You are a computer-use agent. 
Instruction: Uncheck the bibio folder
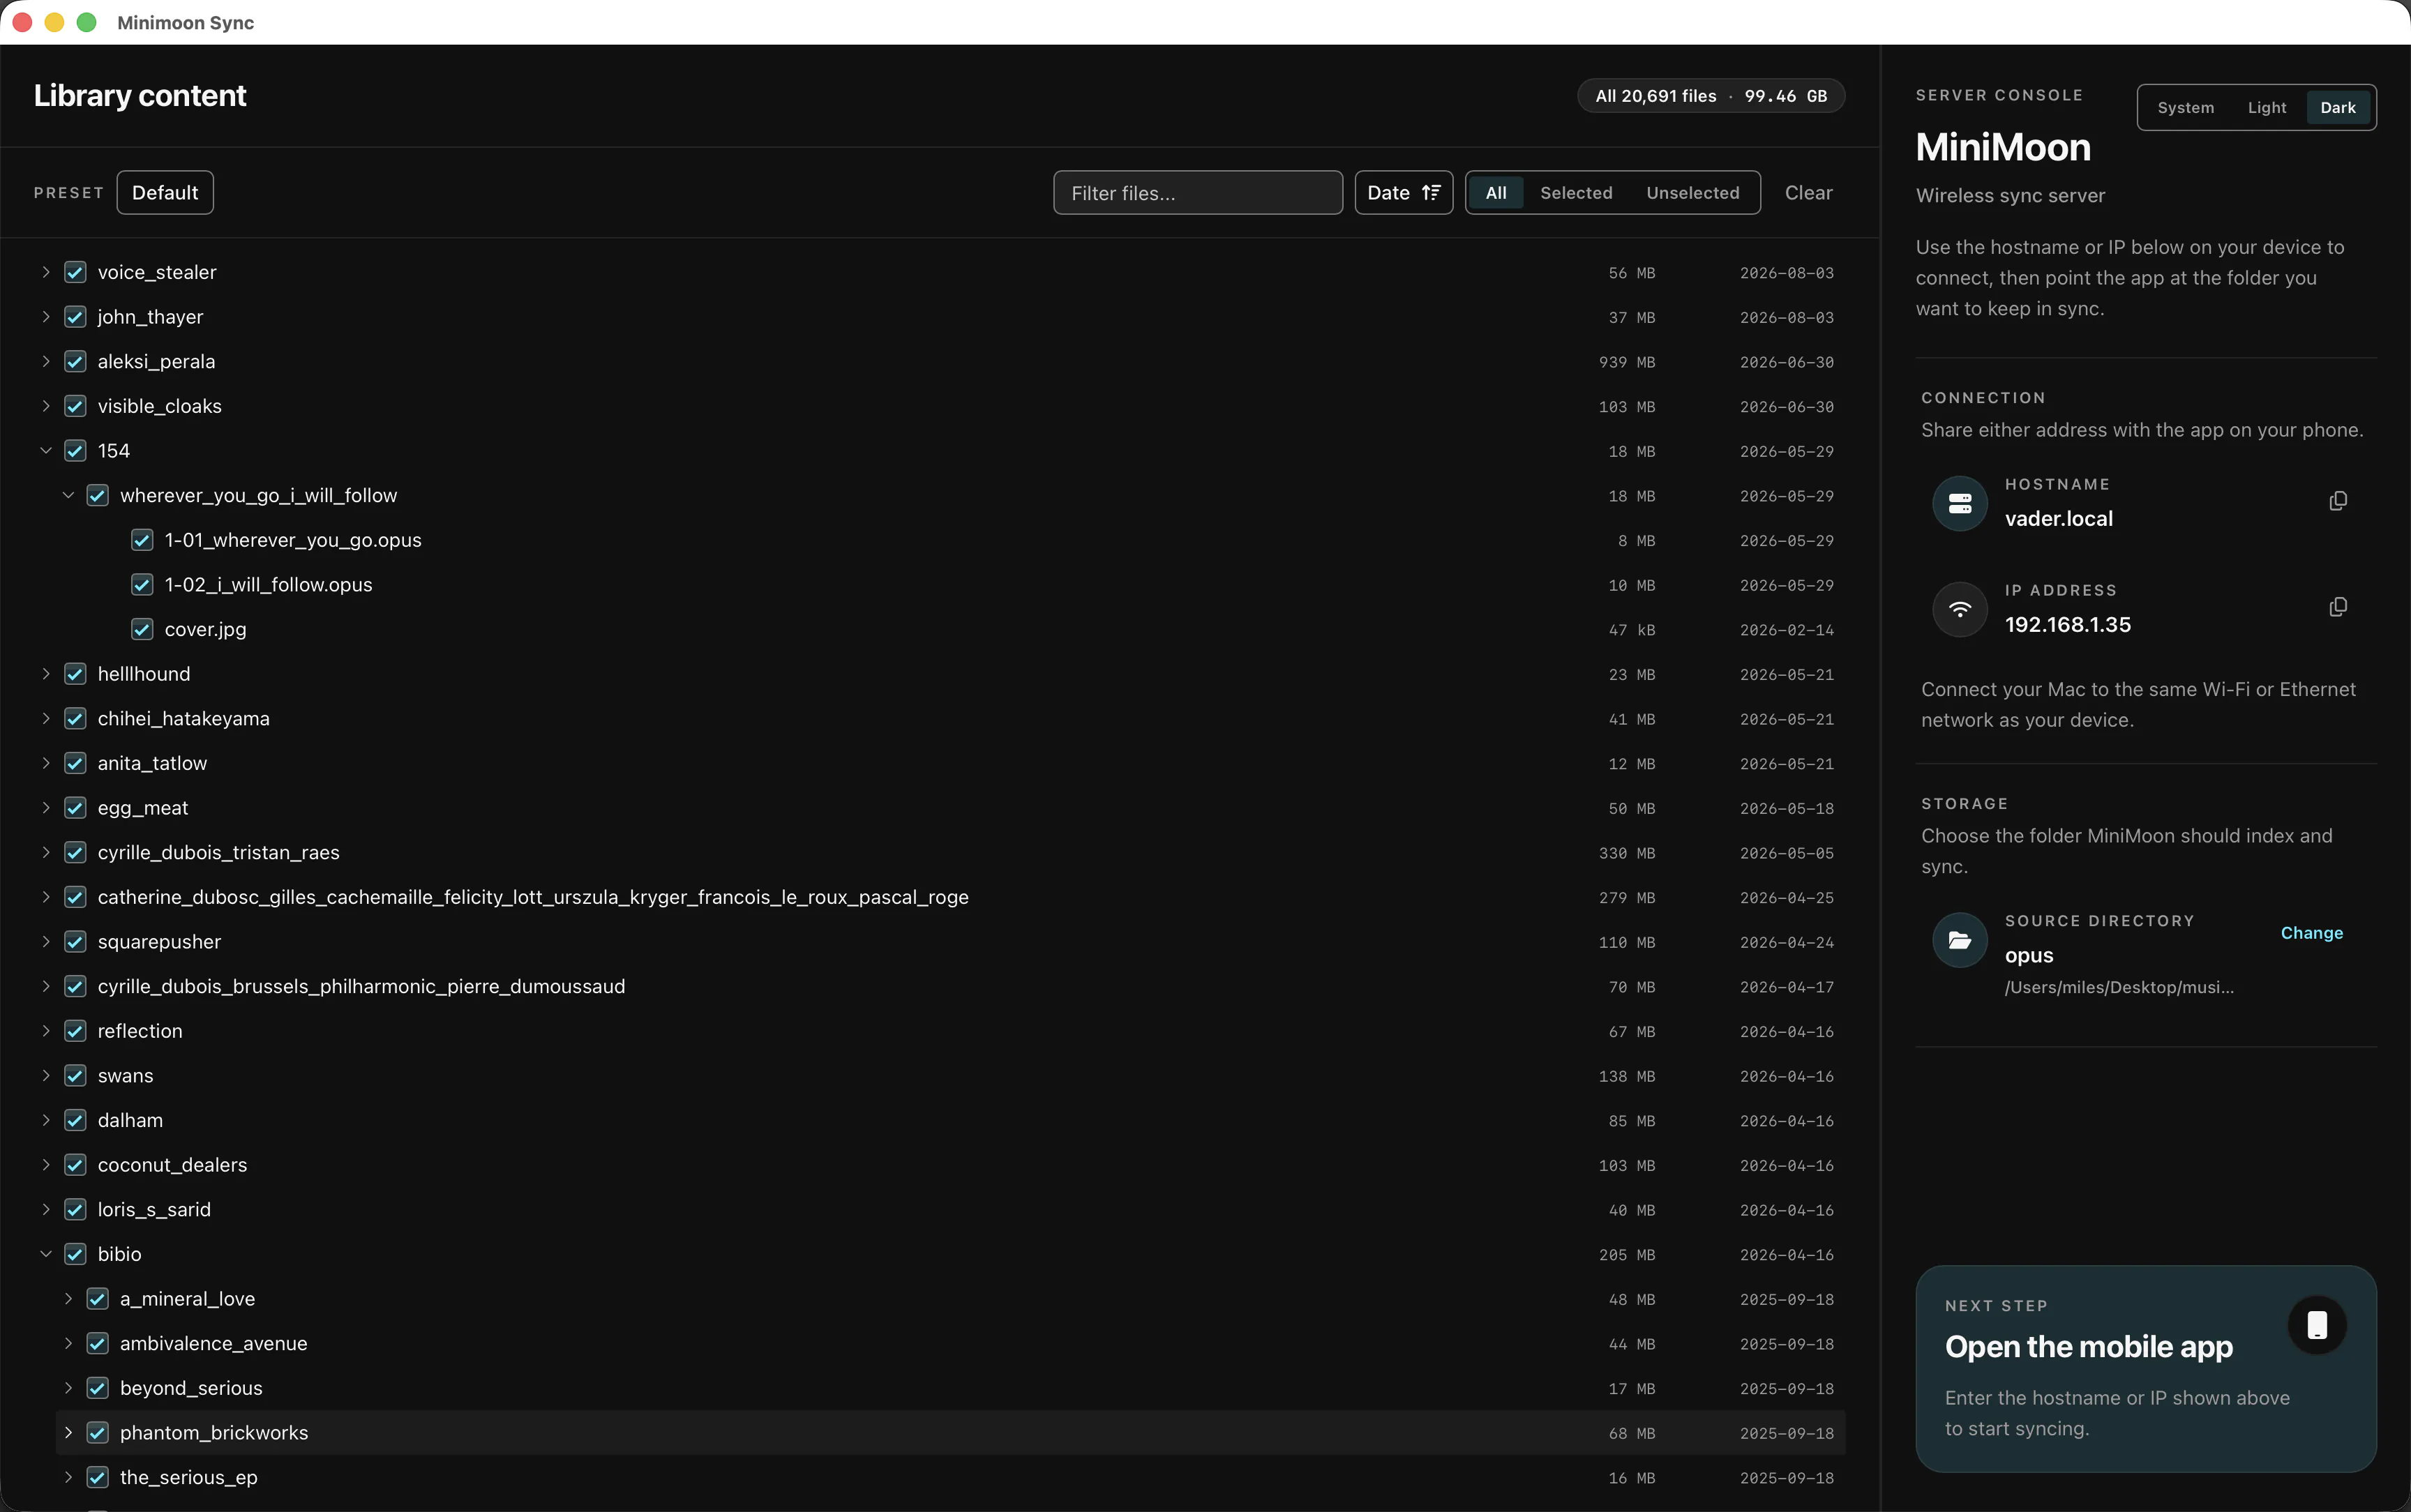75,1254
